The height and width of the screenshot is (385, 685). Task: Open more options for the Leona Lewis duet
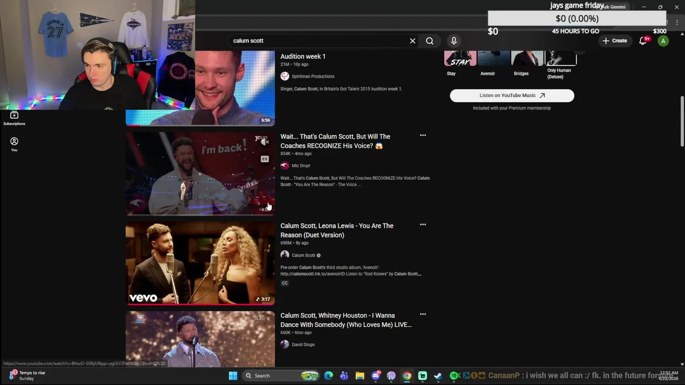pyautogui.click(x=423, y=225)
